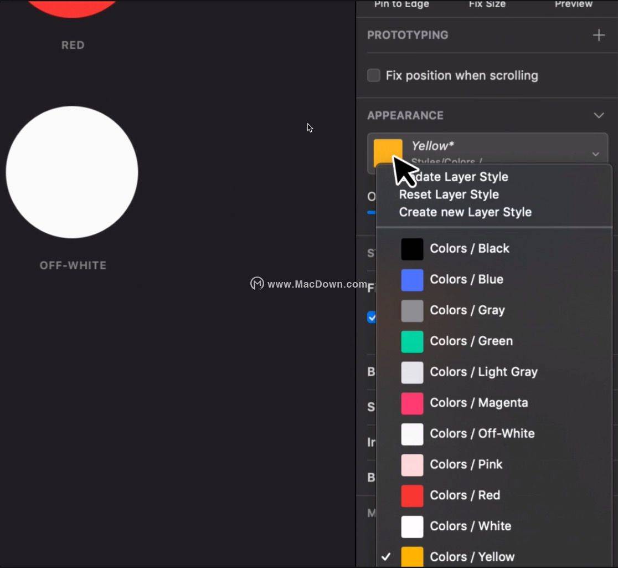The width and height of the screenshot is (618, 568).
Task: Select the off-white circle on canvas
Action: point(72,172)
